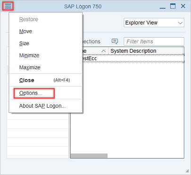This screenshot has height=175, width=191.
Task: Click the hamburger menu icon
Action: click(x=8, y=6)
